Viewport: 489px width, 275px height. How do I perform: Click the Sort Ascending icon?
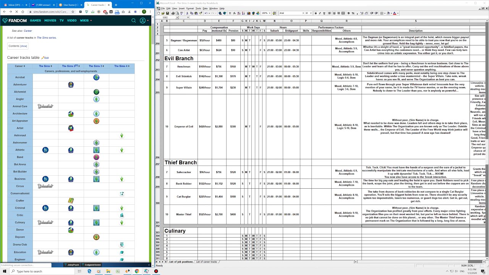click(239, 13)
